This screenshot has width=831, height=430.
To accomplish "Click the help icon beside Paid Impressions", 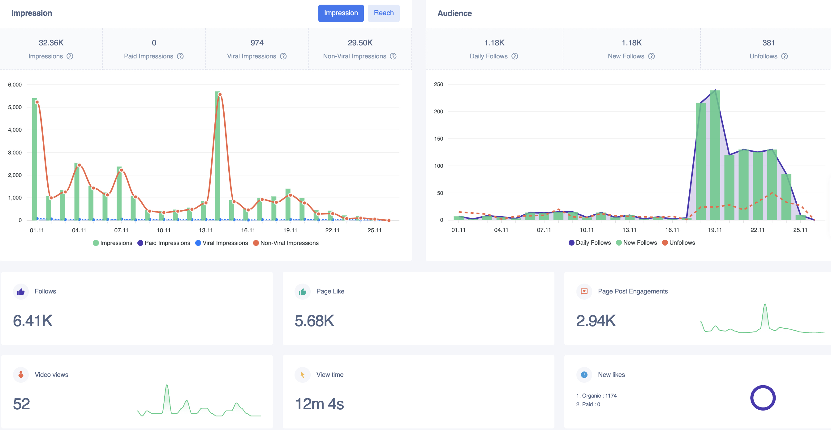I will [180, 56].
